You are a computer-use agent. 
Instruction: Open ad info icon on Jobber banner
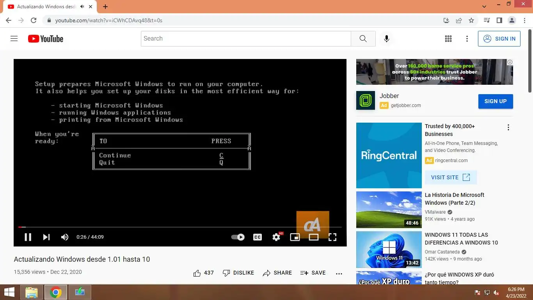tap(510, 62)
